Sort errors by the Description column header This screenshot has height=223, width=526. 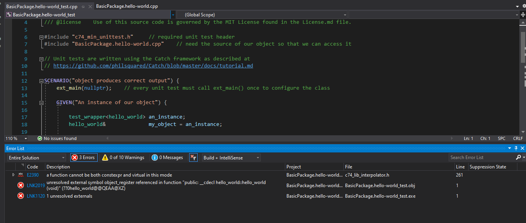pyautogui.click(x=58, y=167)
